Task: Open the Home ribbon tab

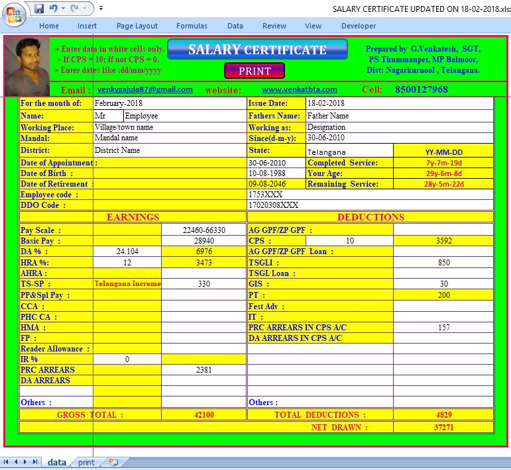Action: coord(49,26)
